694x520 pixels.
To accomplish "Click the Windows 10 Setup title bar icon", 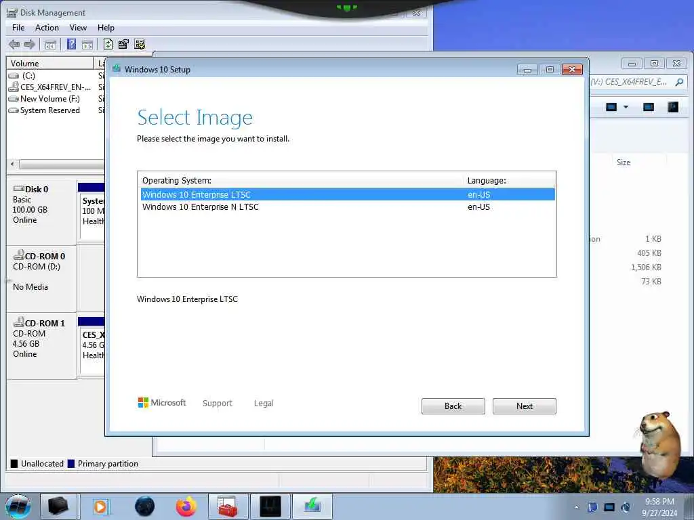I will point(117,68).
